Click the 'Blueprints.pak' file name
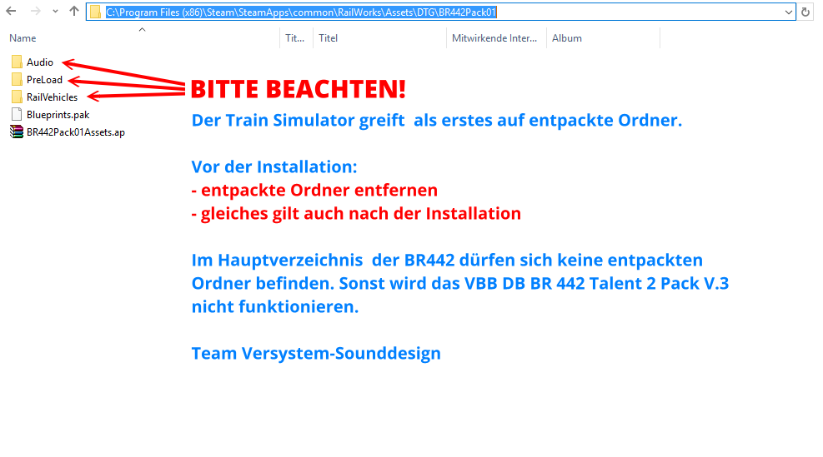Screen dimensions: 823x457 tap(58, 115)
